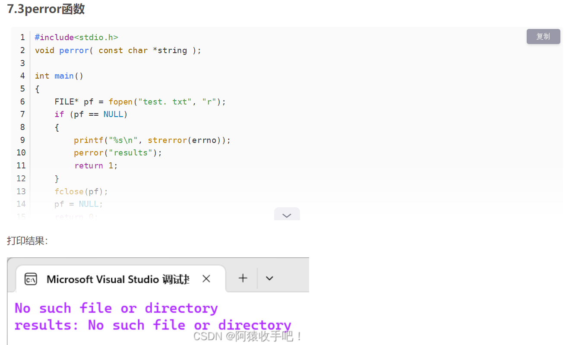The width and height of the screenshot is (569, 345).
Task: Click the return 1; line
Action: (x=96, y=166)
